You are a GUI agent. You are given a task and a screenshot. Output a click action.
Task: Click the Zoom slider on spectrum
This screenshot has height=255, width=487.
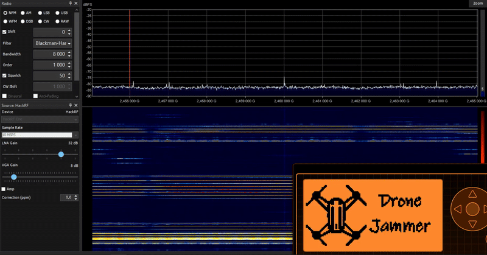482,53
